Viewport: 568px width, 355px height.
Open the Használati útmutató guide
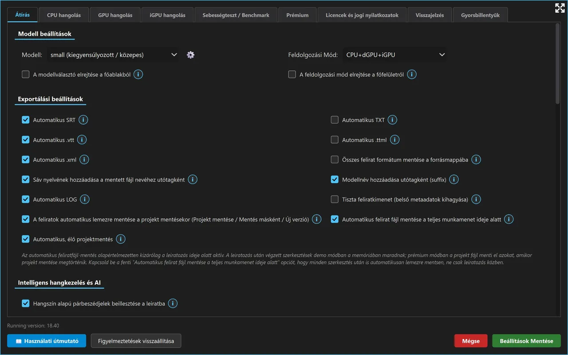(47, 341)
